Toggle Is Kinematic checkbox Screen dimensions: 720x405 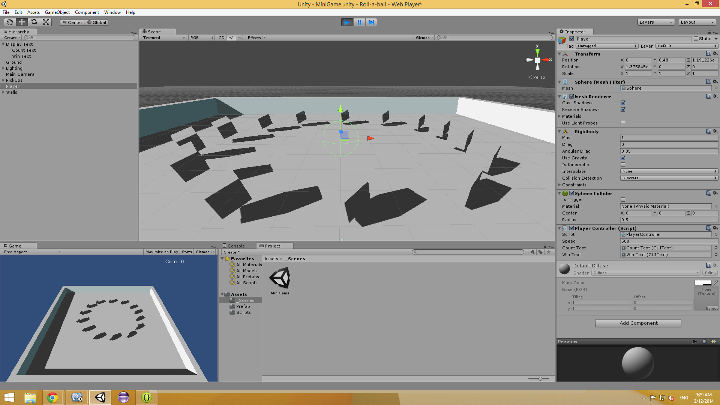point(623,165)
